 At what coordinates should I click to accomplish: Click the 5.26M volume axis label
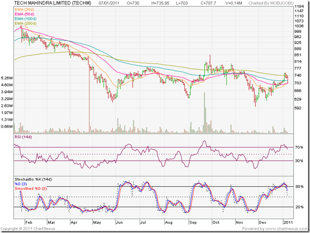coord(7,78)
